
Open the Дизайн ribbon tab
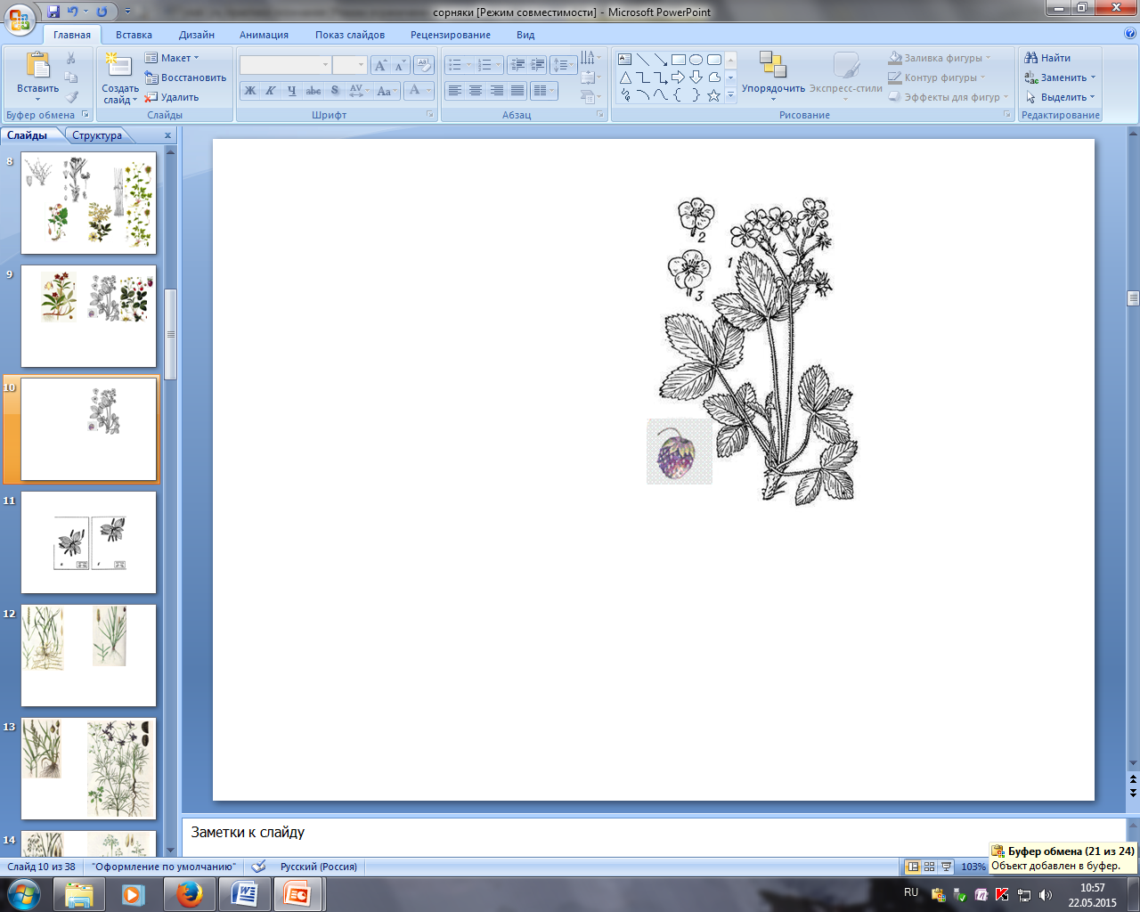tap(197, 35)
